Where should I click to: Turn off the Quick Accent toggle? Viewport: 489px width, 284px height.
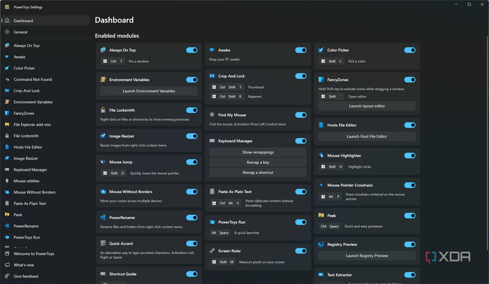[x=192, y=244]
